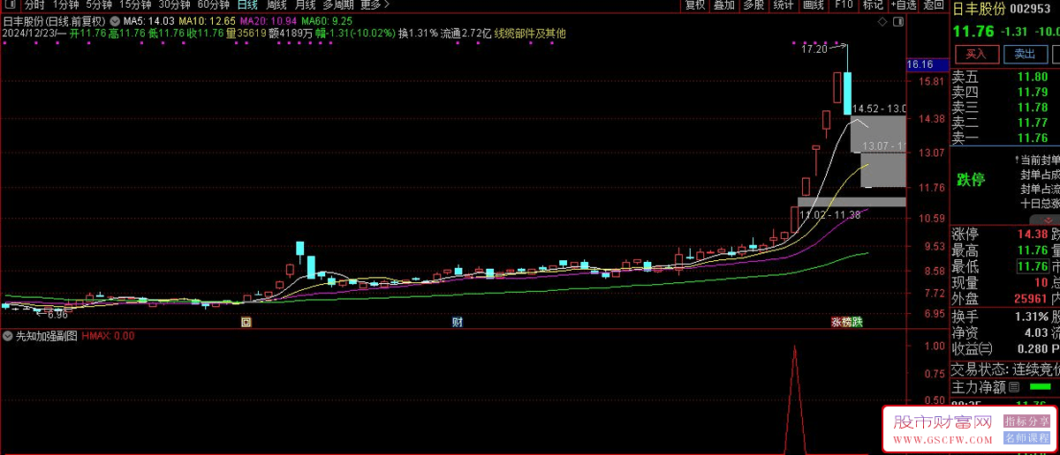Select the 1分钟 period tab
This screenshot has height=455, width=1060.
coord(66,5)
